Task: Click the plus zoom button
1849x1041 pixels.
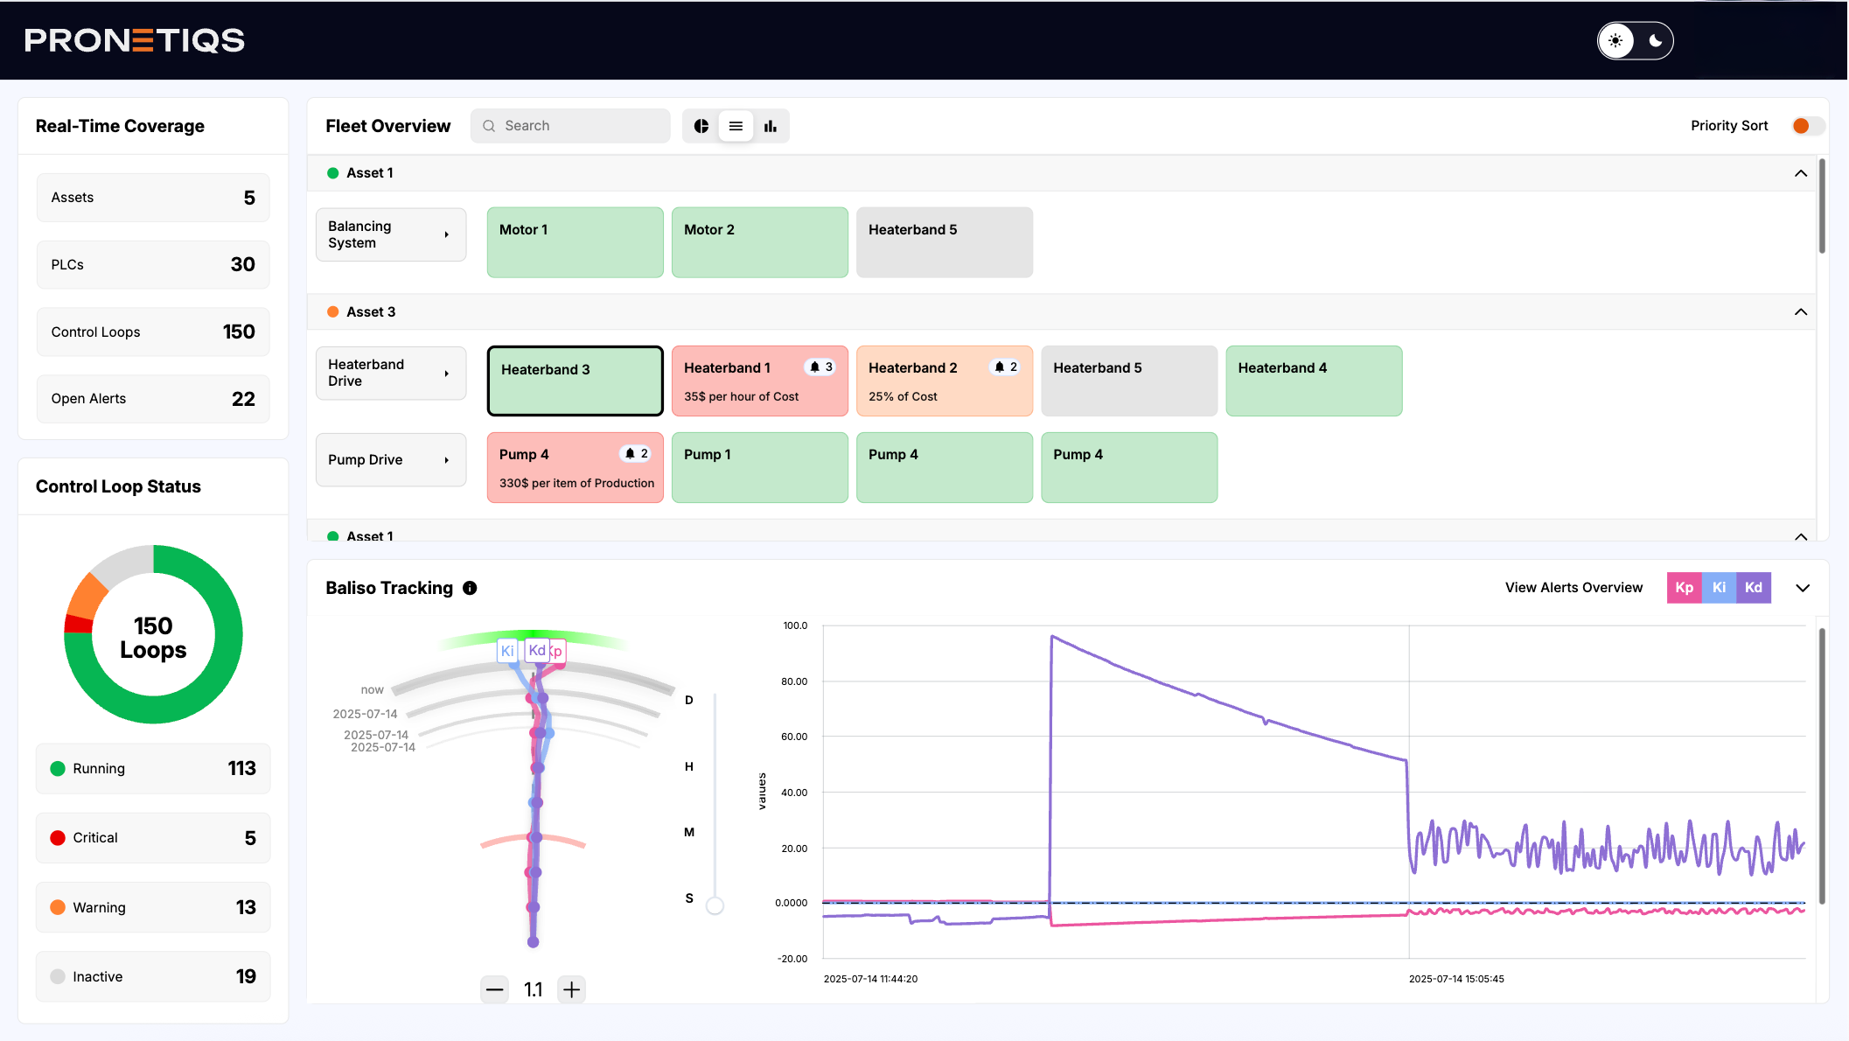Action: pos(571,989)
